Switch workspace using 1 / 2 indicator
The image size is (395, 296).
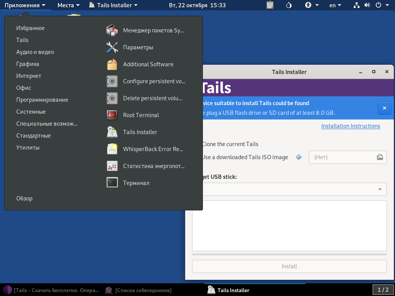pos(383,290)
